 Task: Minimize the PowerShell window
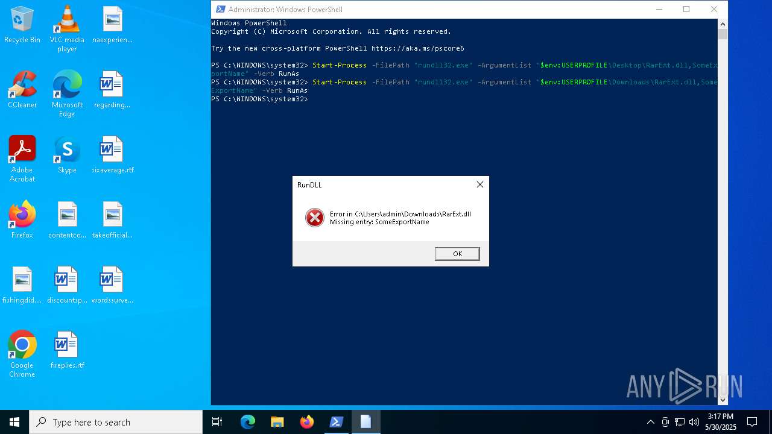point(659,9)
